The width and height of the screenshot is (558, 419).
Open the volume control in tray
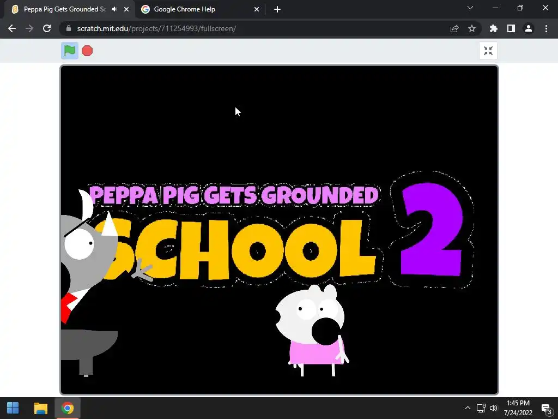493,408
